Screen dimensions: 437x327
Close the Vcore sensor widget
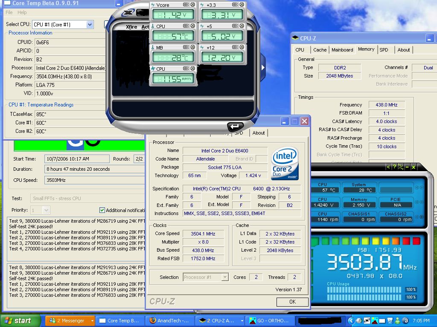point(192,5)
